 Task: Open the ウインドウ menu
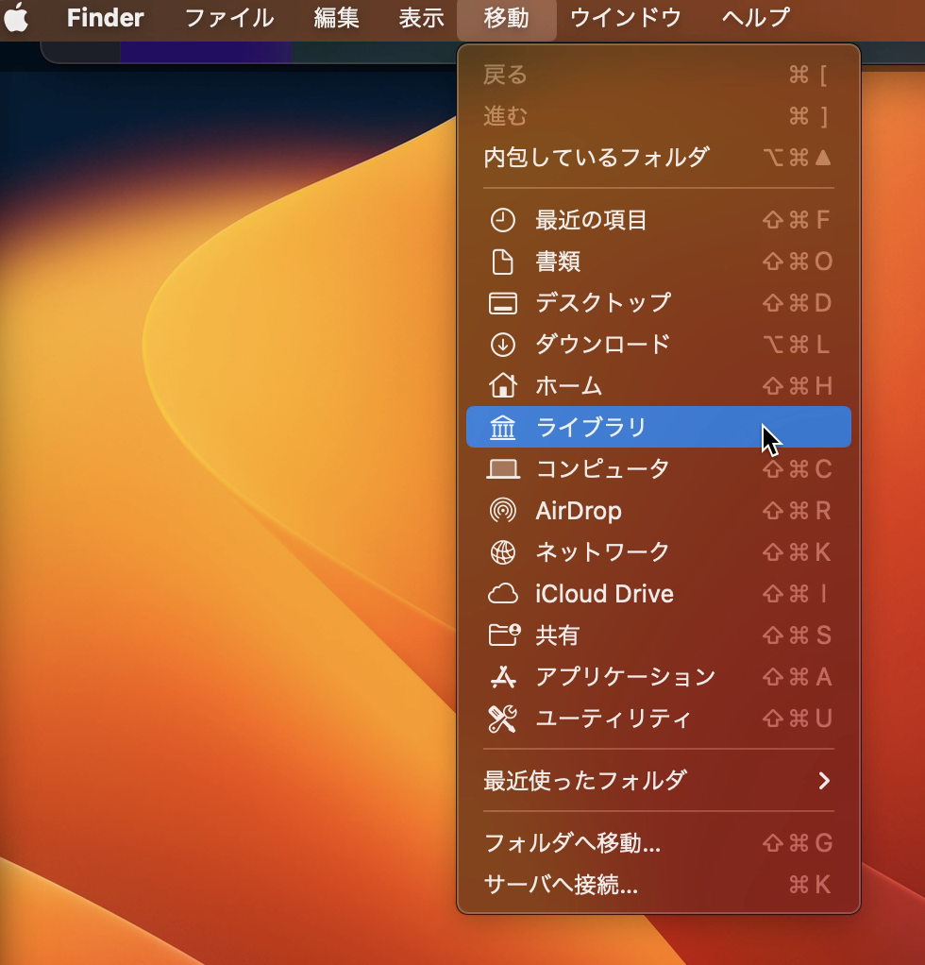[x=626, y=17]
